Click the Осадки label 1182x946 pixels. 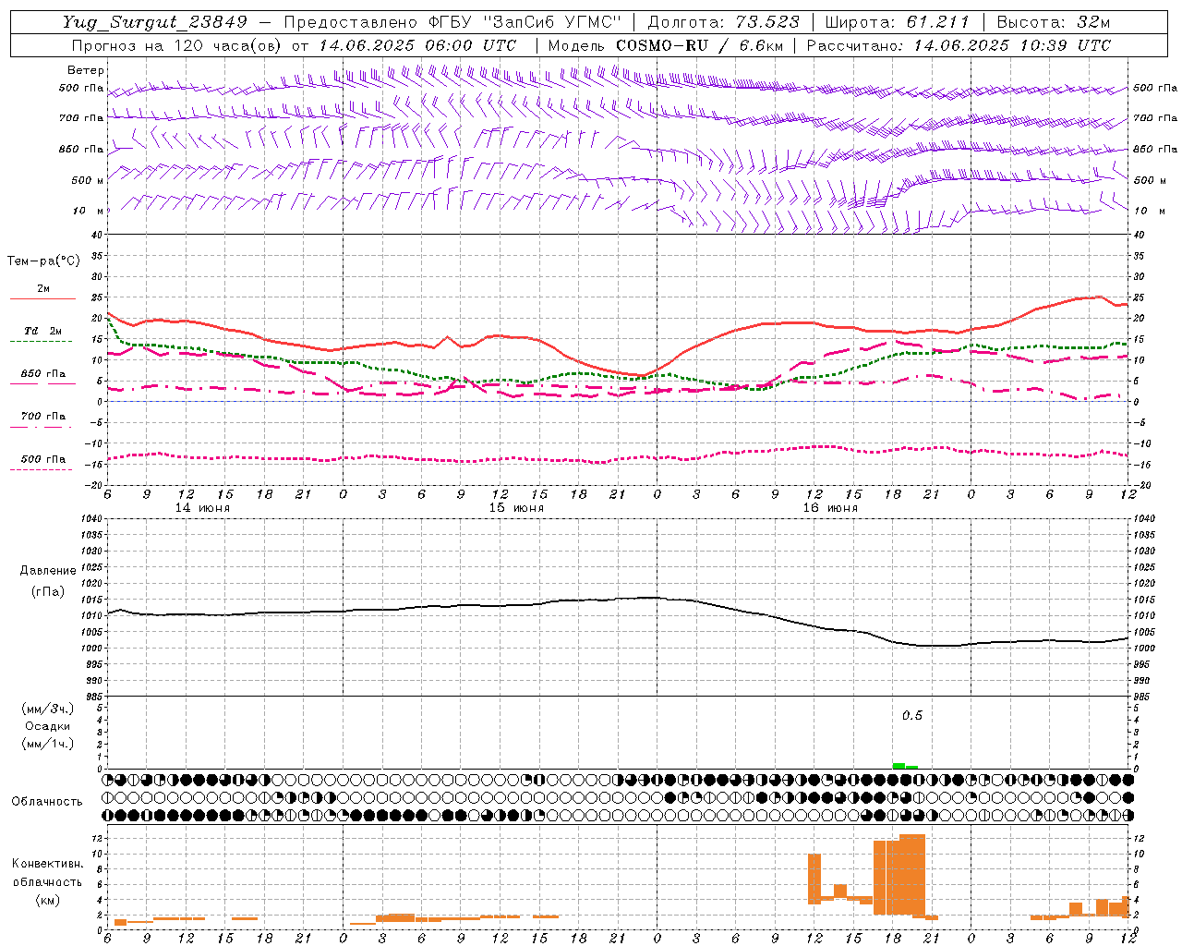pyautogui.click(x=48, y=726)
